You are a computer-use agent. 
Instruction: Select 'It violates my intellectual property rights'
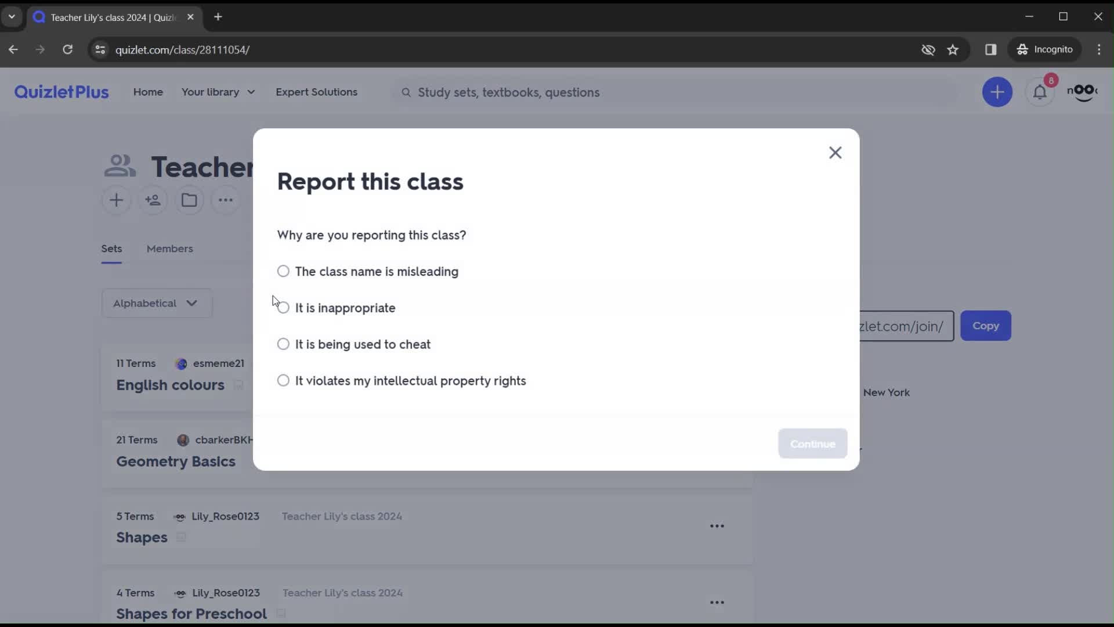[284, 380]
